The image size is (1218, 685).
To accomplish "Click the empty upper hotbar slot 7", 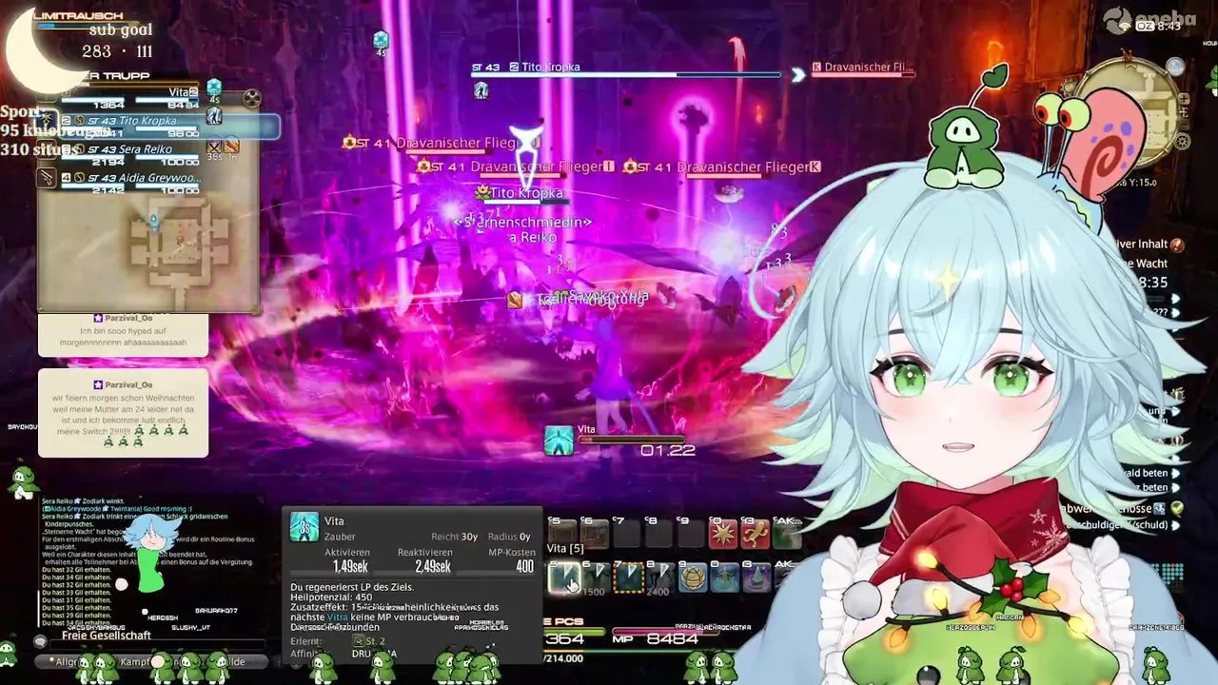I will point(628,535).
